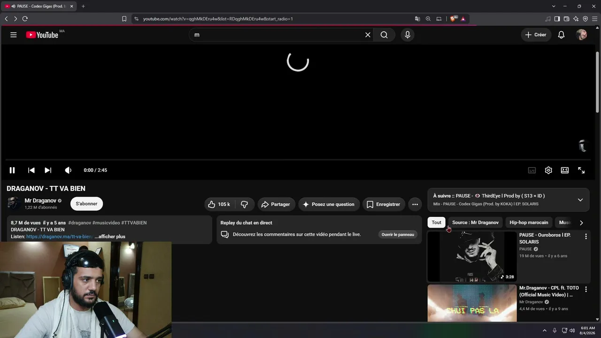This screenshot has height=338, width=601.
Task: Click Ouvrir le panneau for chat replay
Action: pyautogui.click(x=398, y=234)
